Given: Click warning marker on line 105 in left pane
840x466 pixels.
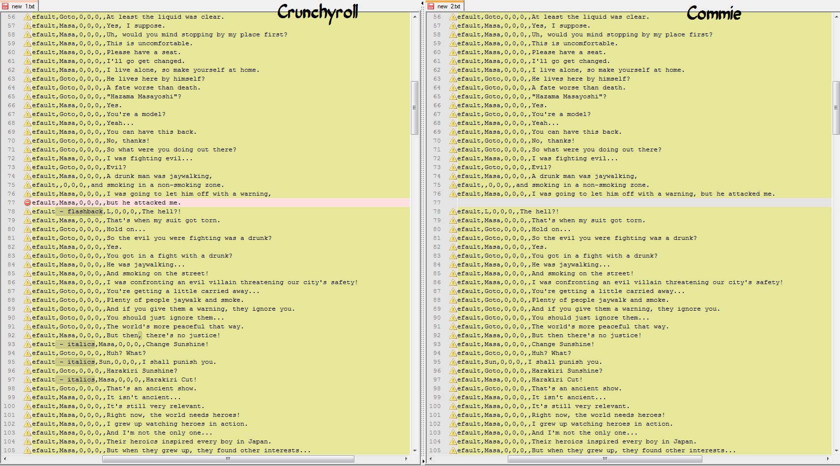Looking at the screenshot, I should [28, 450].
